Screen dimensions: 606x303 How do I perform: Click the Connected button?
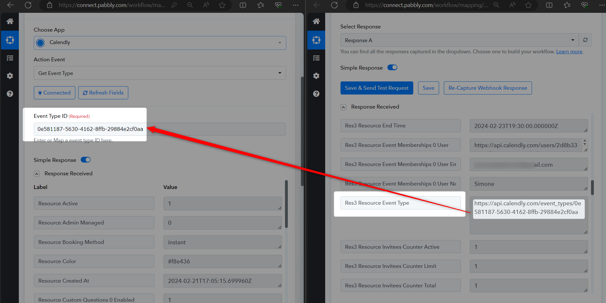pyautogui.click(x=55, y=93)
